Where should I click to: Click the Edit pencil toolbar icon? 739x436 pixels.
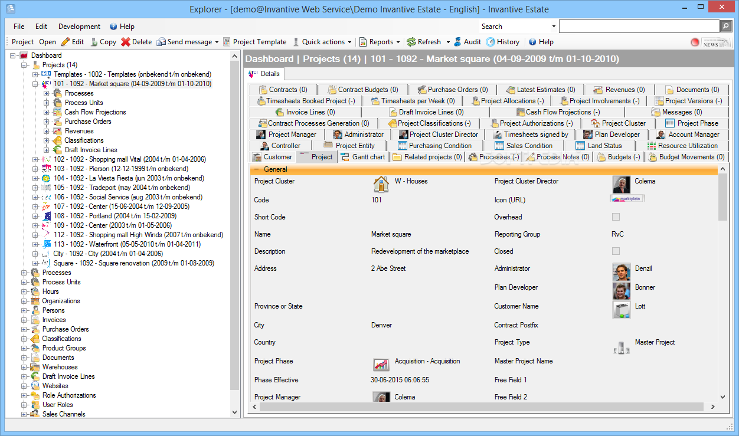click(66, 42)
